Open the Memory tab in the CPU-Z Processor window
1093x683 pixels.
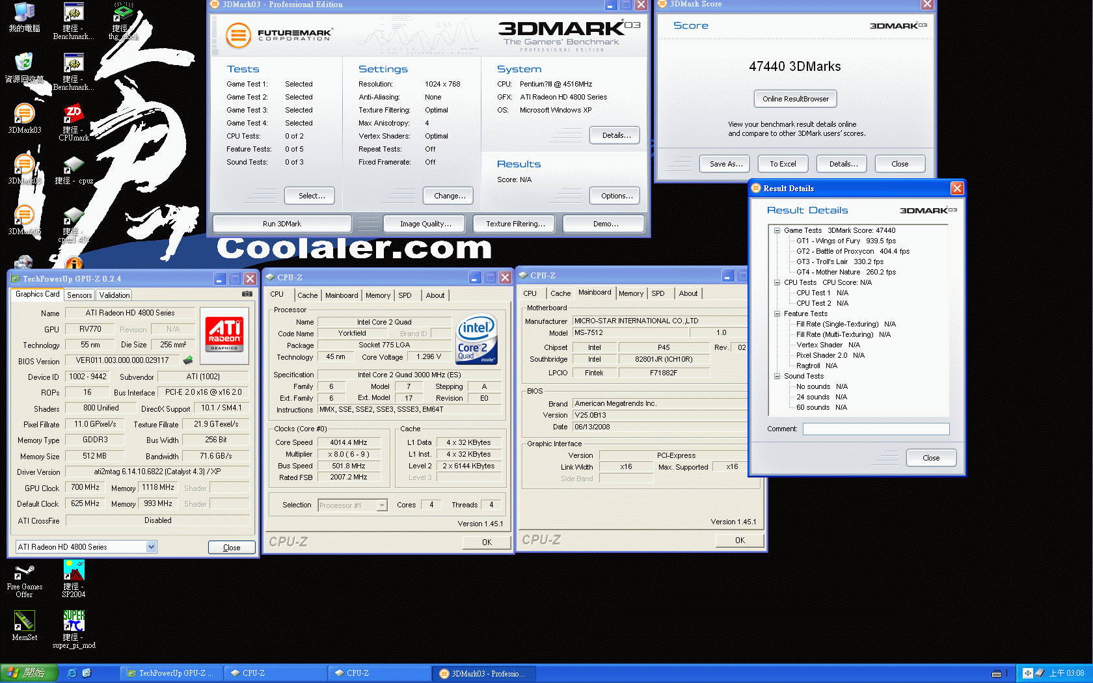(x=378, y=295)
